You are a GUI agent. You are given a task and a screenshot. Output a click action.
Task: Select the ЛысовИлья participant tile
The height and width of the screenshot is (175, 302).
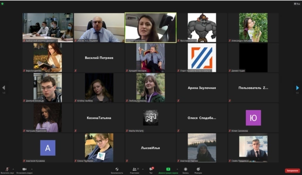(x=150, y=148)
